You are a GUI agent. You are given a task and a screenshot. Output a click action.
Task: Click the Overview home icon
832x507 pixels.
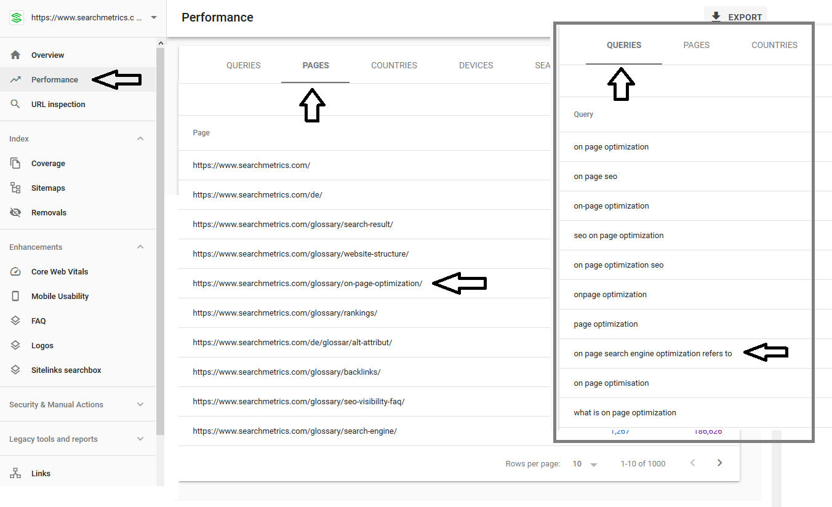[16, 55]
